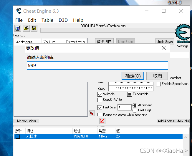Click the Settings label
This screenshot has height=156, width=192.
(183, 46)
